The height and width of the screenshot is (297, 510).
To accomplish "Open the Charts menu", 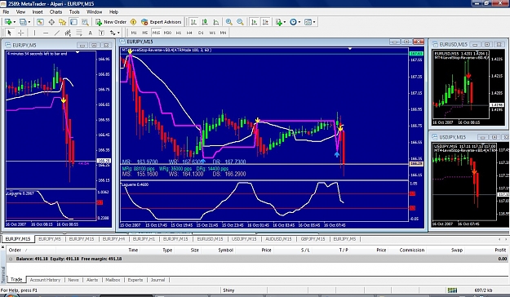I will click(x=55, y=11).
